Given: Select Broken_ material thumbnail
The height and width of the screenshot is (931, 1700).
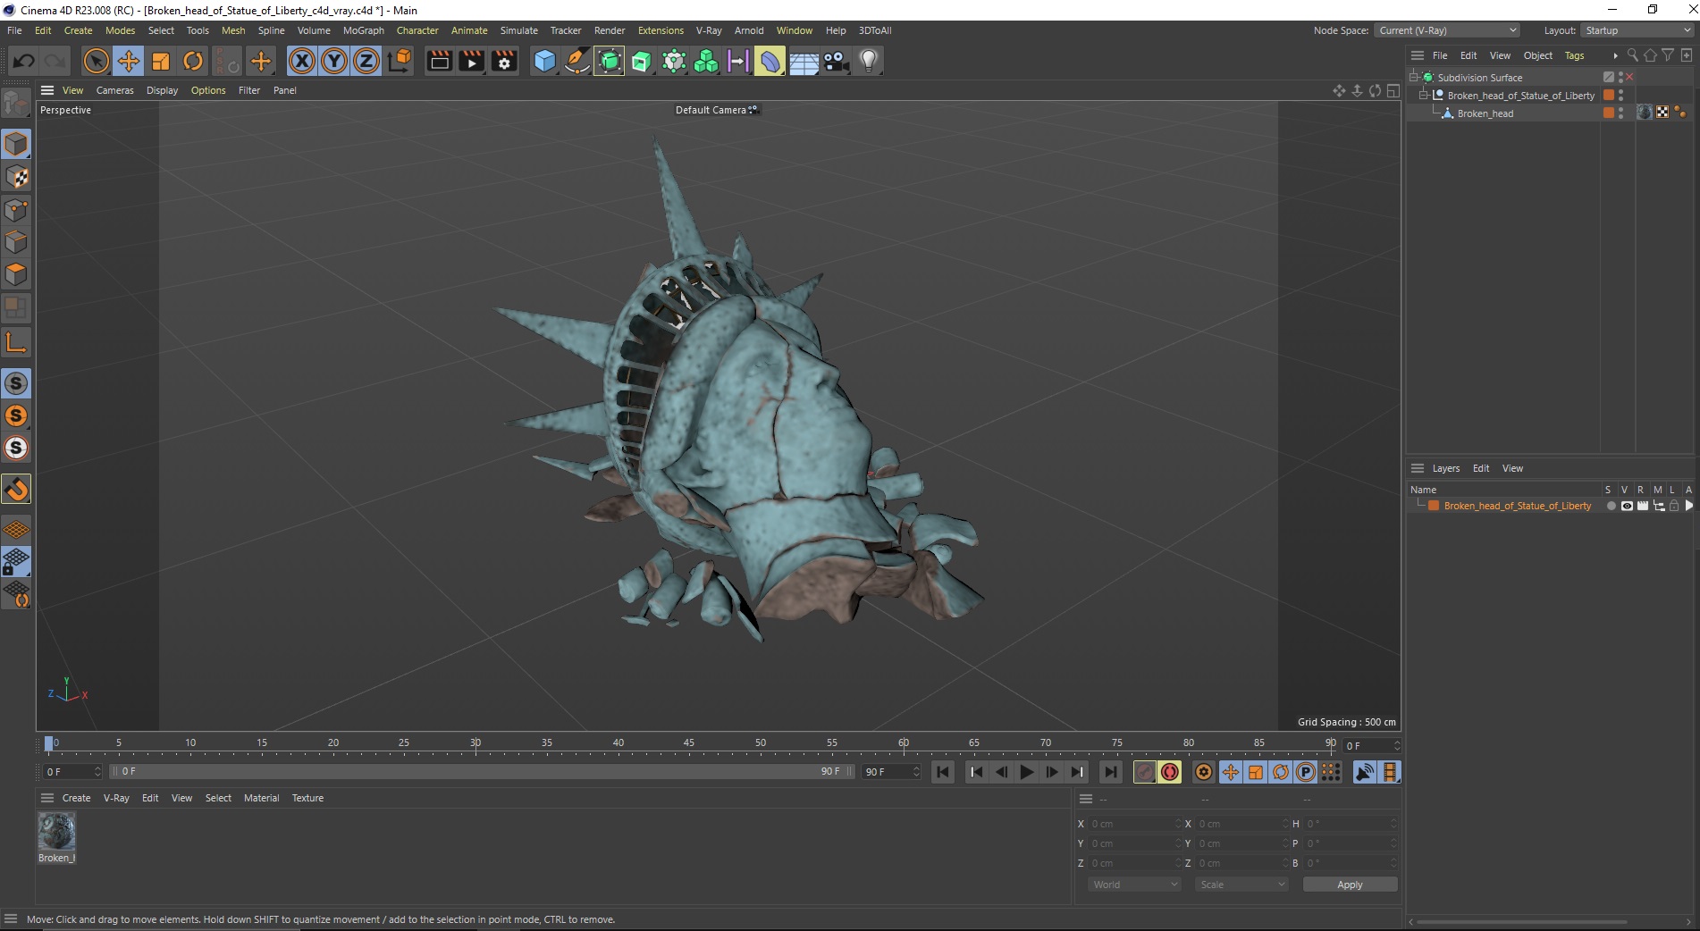Looking at the screenshot, I should click(56, 831).
